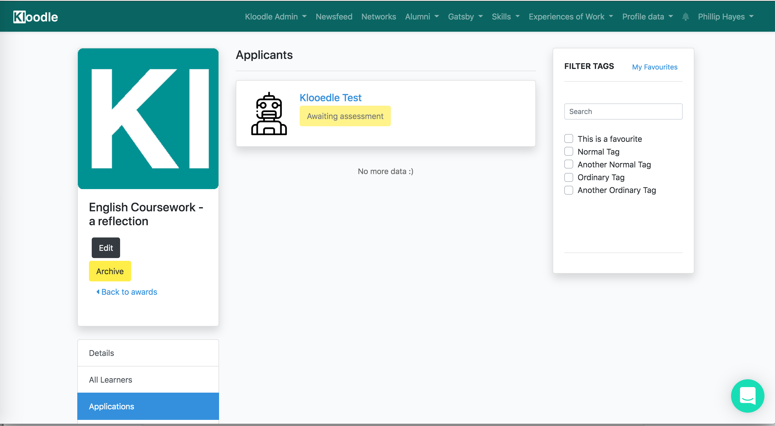This screenshot has height=426, width=775.
Task: Archive the English Coursework award
Action: point(110,271)
